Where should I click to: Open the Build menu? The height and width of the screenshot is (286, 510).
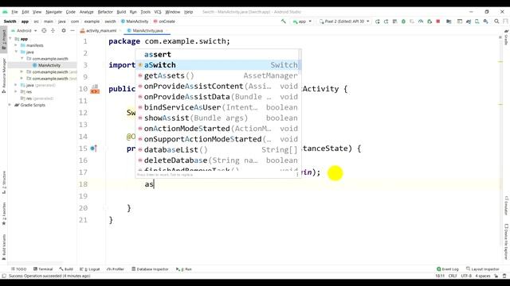point(121,12)
